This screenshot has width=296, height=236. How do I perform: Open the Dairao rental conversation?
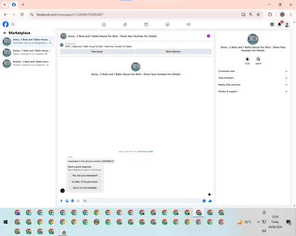point(28,53)
